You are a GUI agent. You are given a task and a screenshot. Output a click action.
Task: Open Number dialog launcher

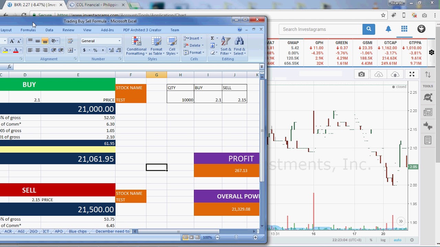[x=120, y=59]
